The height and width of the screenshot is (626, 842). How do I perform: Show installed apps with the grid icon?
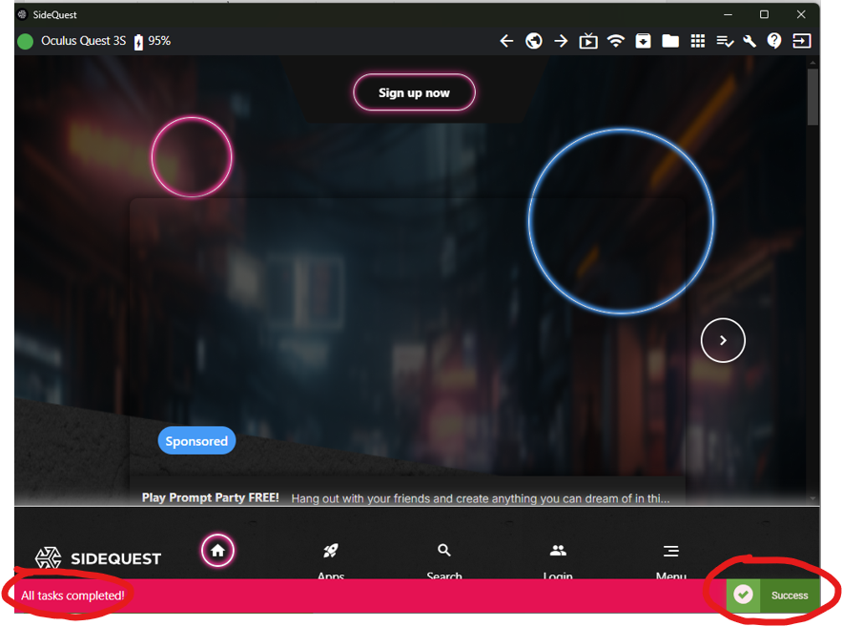[698, 41]
